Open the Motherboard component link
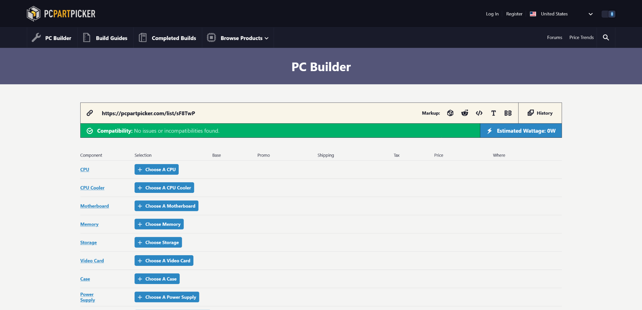The image size is (642, 310). 94,206
